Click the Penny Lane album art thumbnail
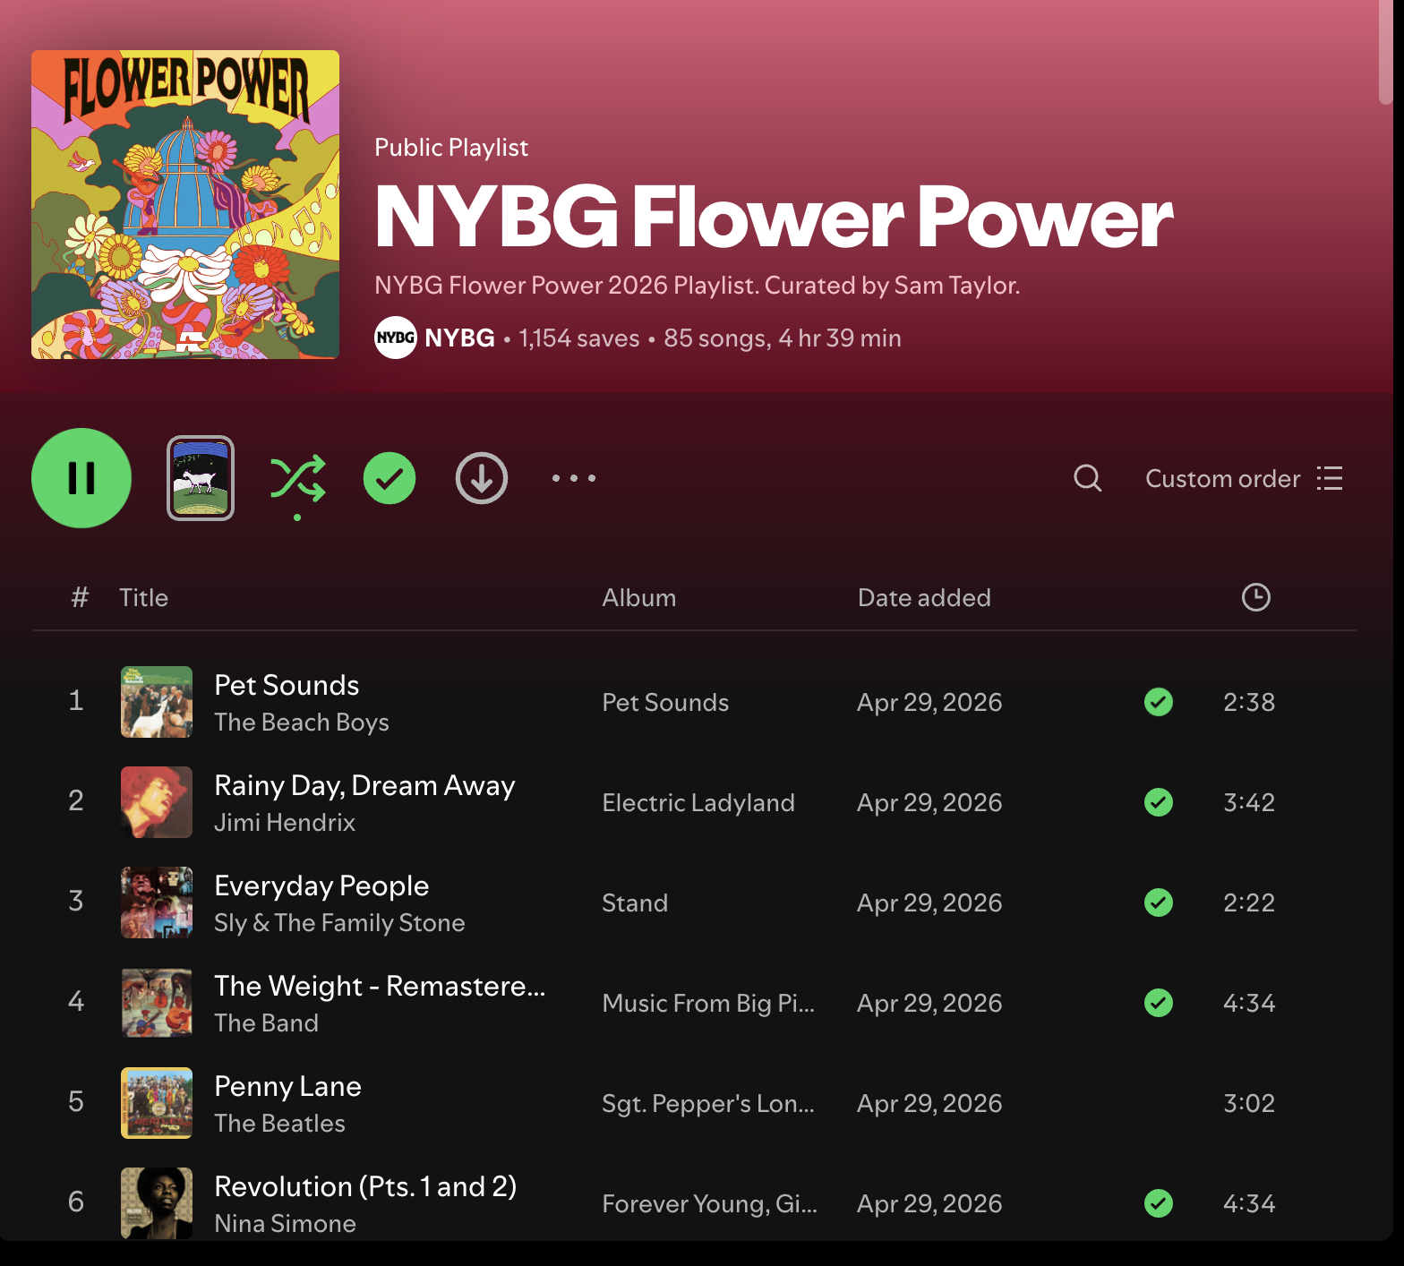This screenshot has width=1404, height=1266. coord(157,1103)
